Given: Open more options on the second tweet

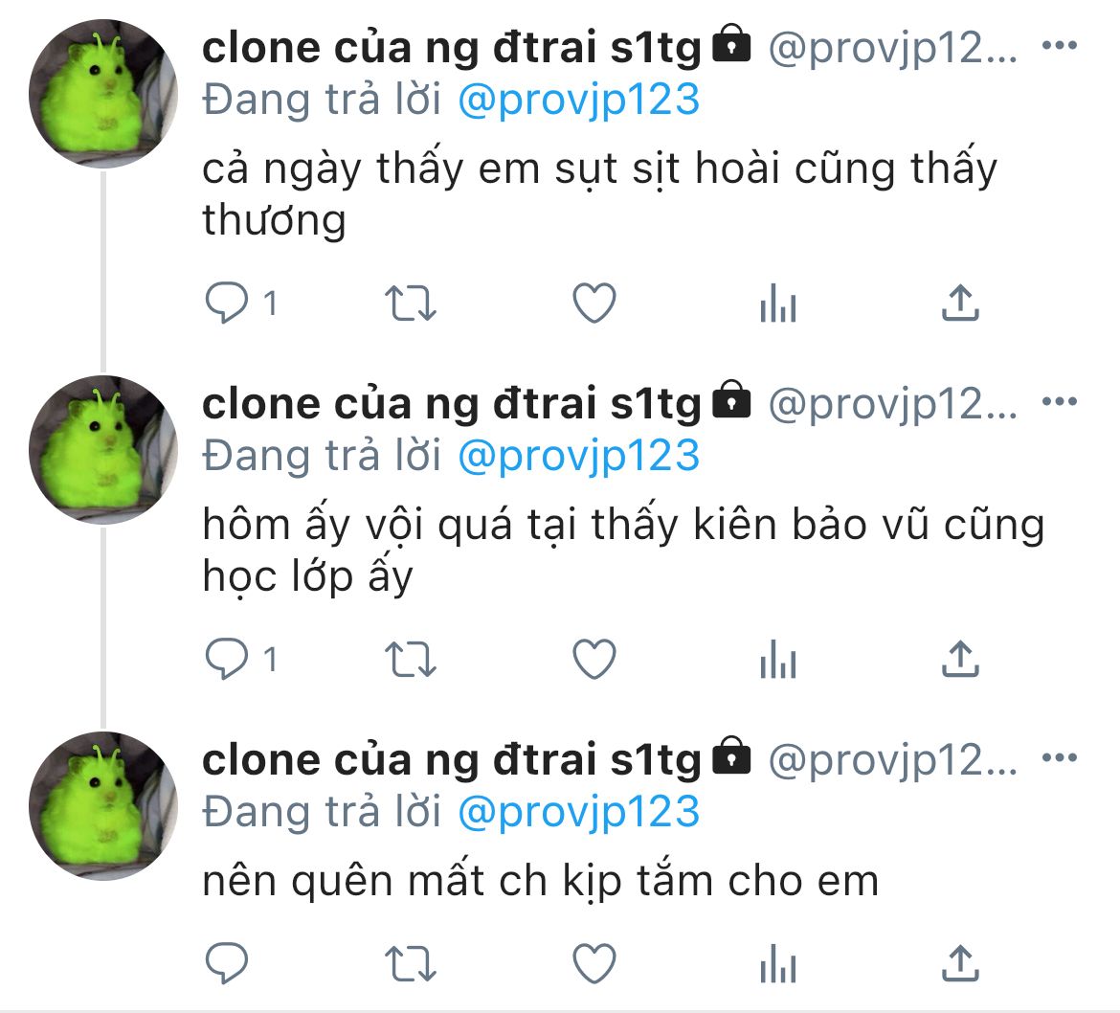Looking at the screenshot, I should pos(1060,401).
